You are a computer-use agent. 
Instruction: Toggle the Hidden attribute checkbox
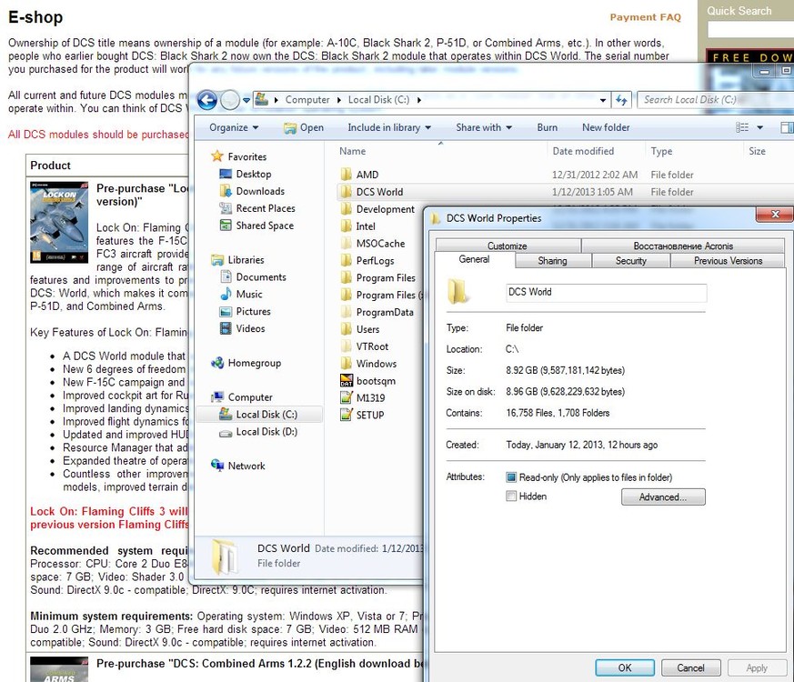coord(511,496)
